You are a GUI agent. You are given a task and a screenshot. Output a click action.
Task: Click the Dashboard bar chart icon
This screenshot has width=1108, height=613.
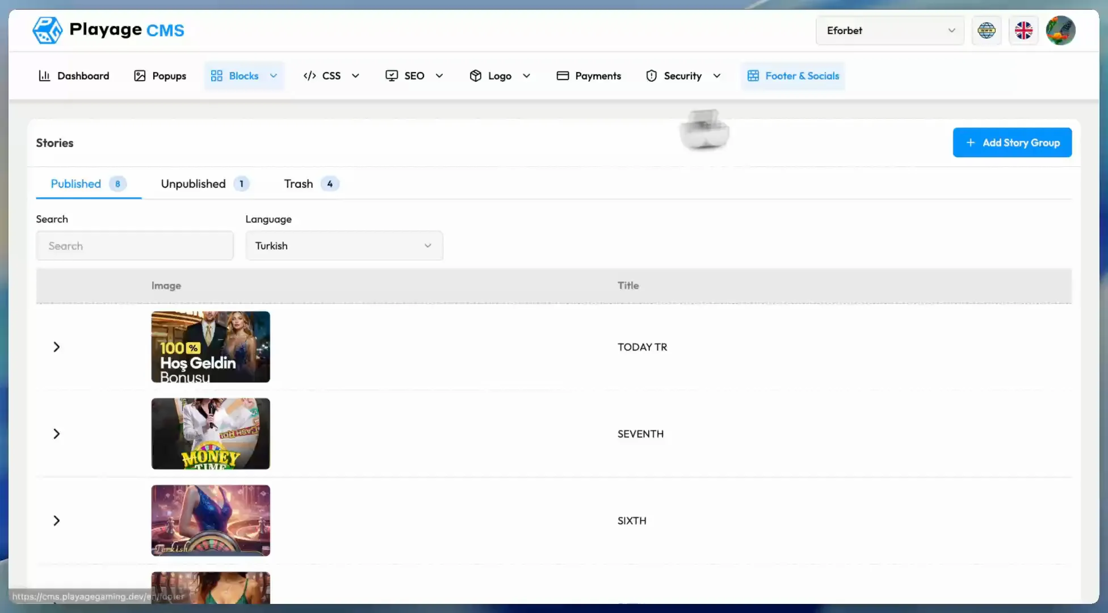pyautogui.click(x=44, y=75)
